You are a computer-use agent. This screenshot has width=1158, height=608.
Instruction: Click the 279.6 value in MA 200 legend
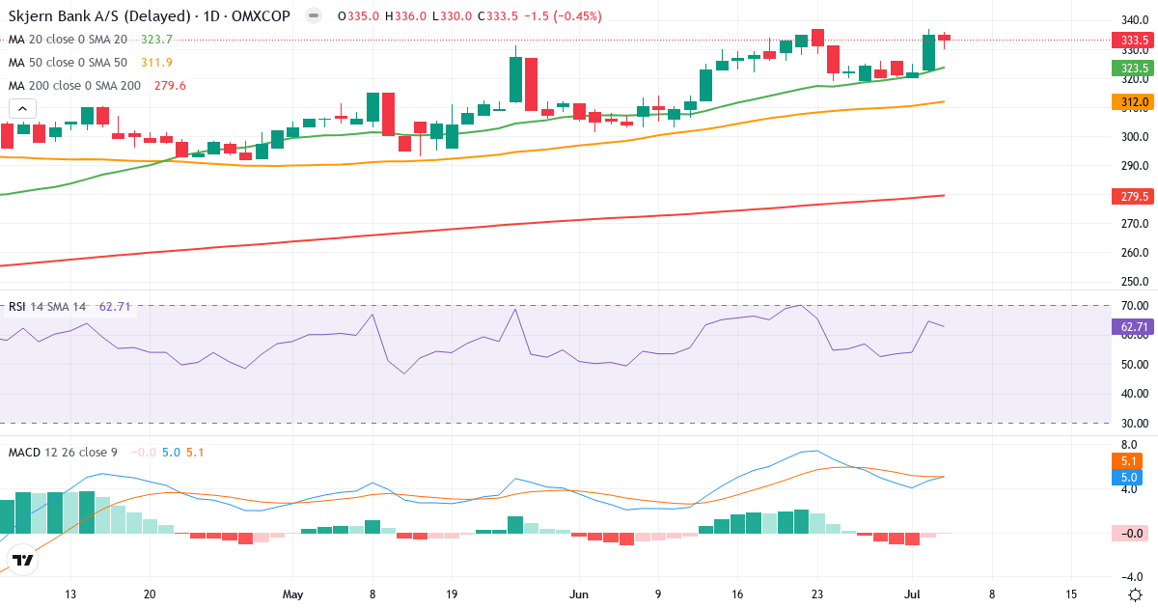tap(170, 86)
